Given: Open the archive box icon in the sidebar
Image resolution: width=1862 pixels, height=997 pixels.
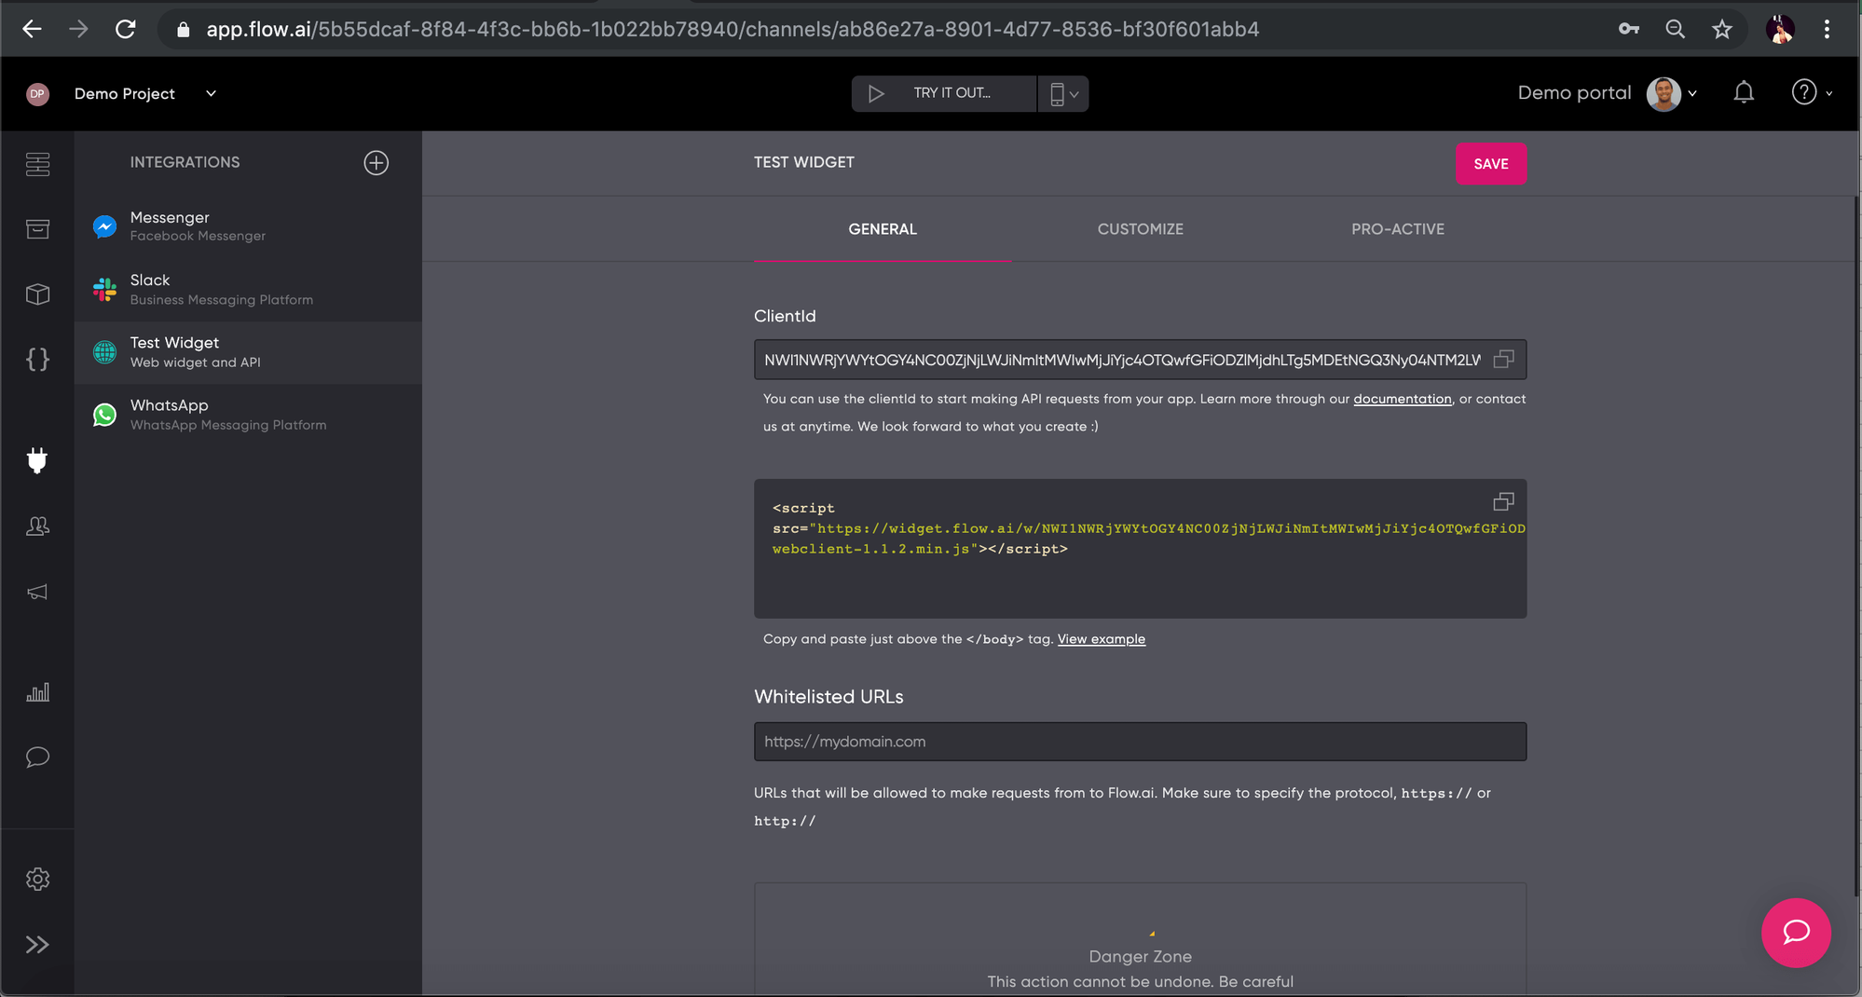Looking at the screenshot, I should (37, 229).
